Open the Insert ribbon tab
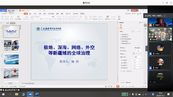This screenshot has width=173, height=97. pos(30,14)
